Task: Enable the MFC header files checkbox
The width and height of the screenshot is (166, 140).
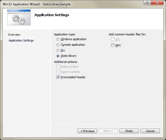Action: (113, 45)
